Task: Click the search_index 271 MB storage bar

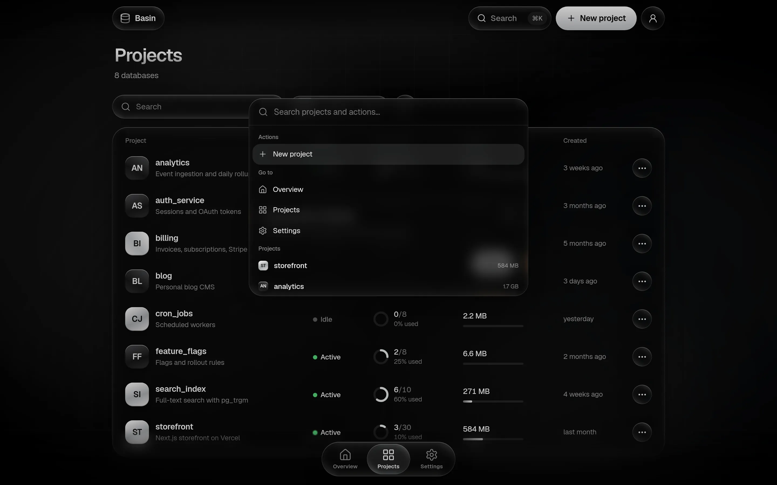Action: point(493,401)
